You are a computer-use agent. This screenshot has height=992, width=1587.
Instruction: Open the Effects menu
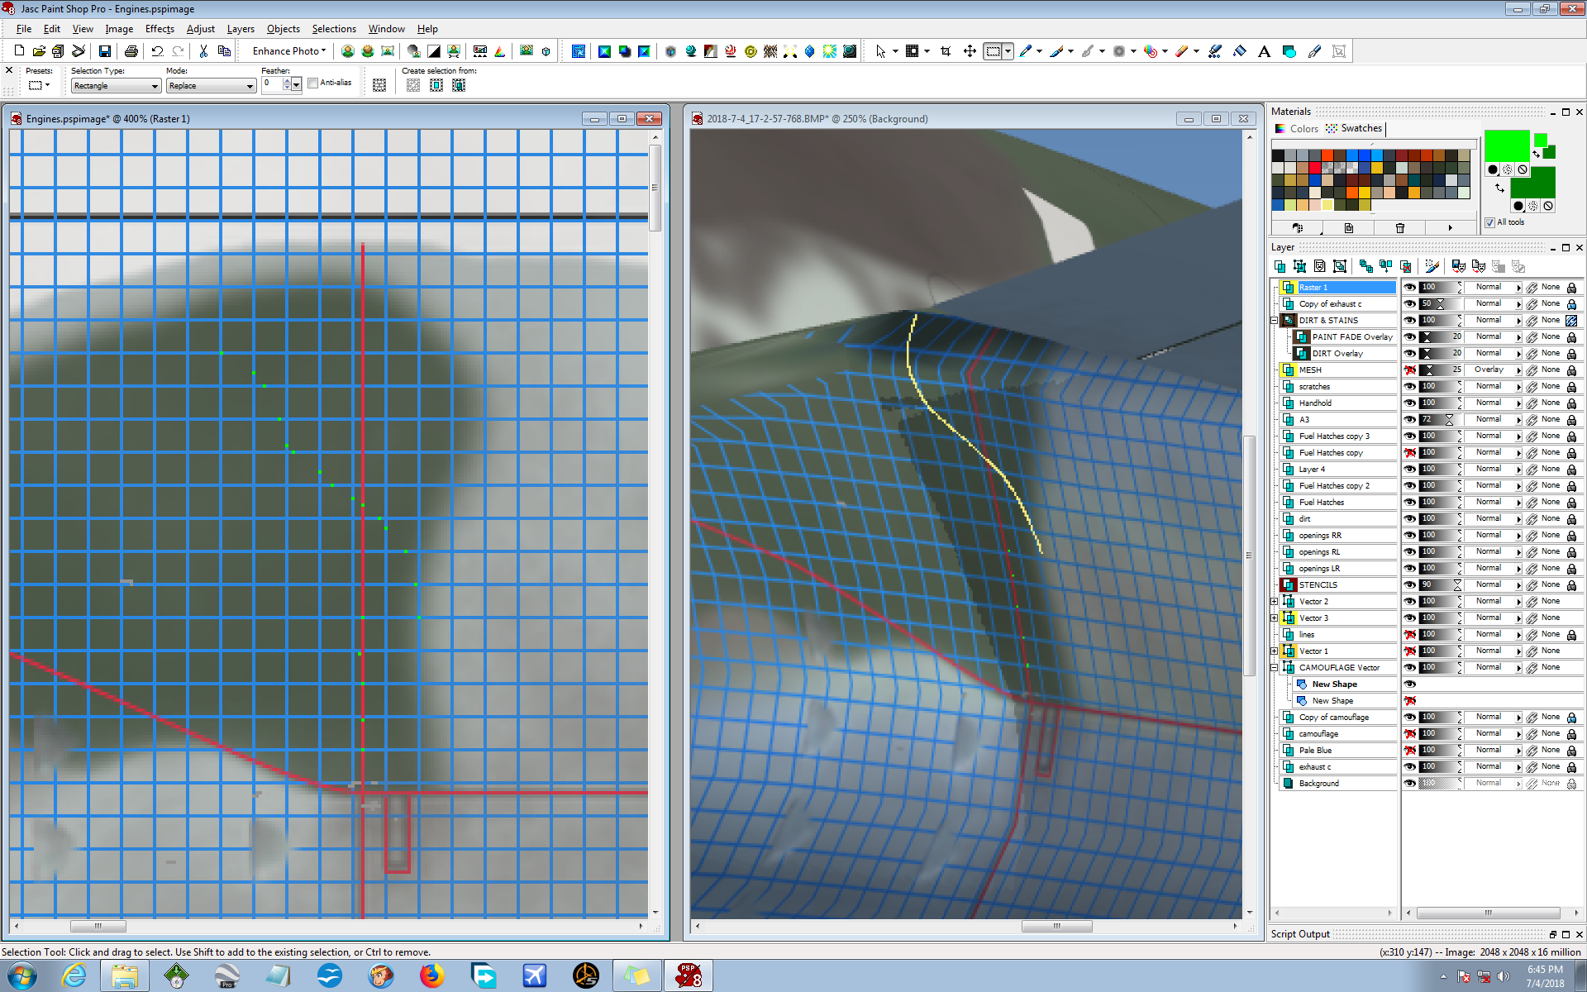tap(160, 29)
